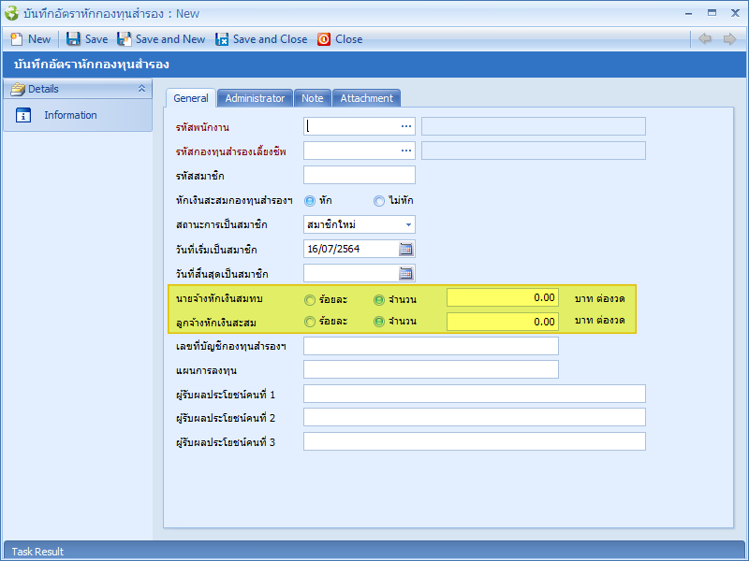Click the Information icon in sidebar
The image size is (749, 561).
(x=23, y=115)
